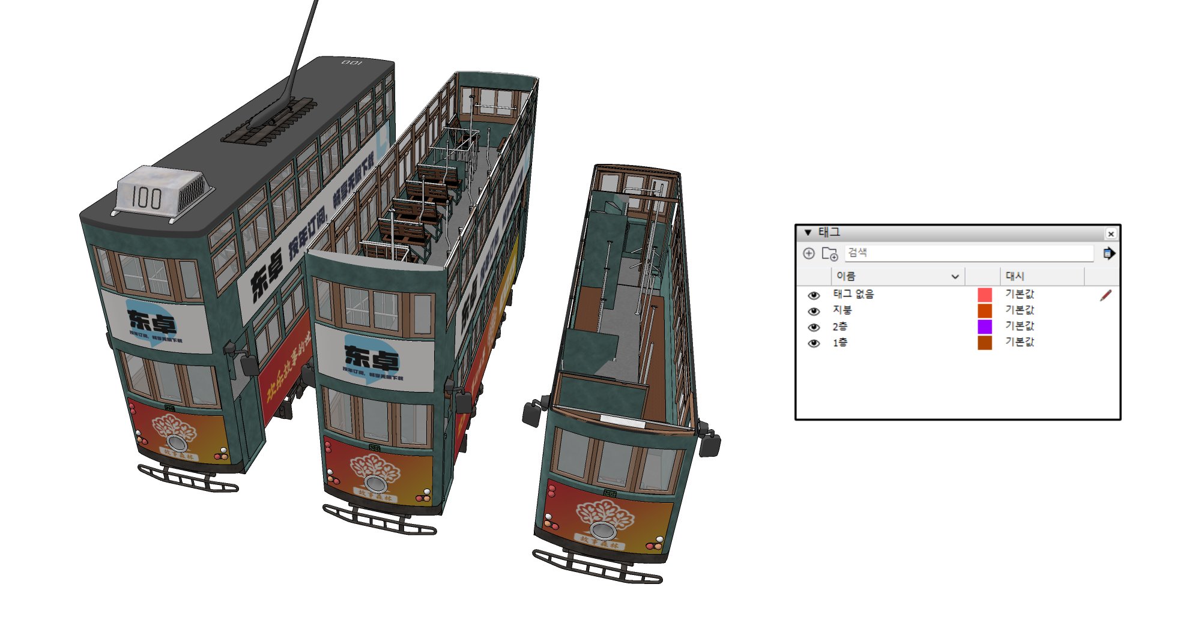Open the dash style 기본값 for 지붕
The height and width of the screenshot is (626, 1201).
coord(1020,310)
